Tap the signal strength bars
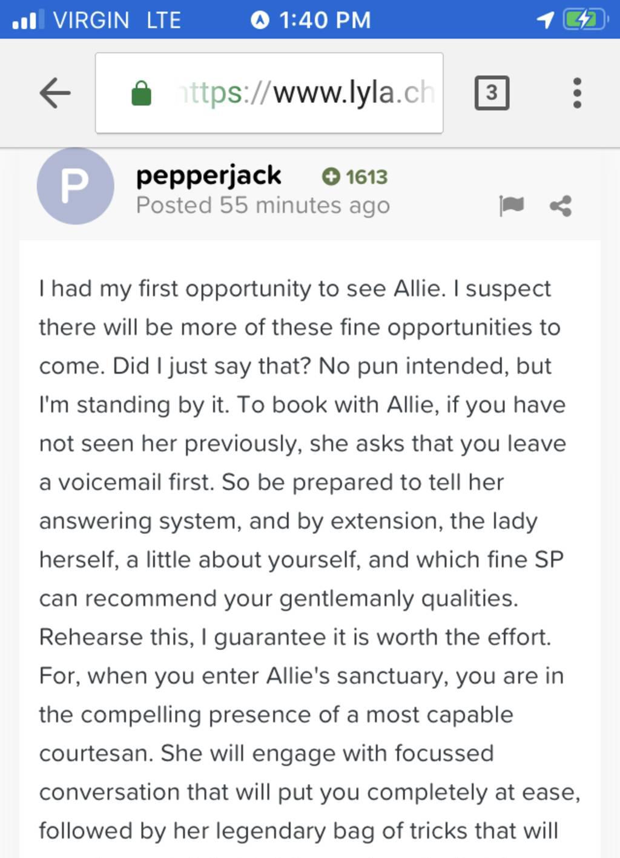This screenshot has width=620, height=858. [x=28, y=20]
